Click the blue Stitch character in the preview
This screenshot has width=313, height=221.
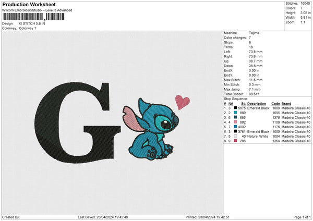(151, 129)
